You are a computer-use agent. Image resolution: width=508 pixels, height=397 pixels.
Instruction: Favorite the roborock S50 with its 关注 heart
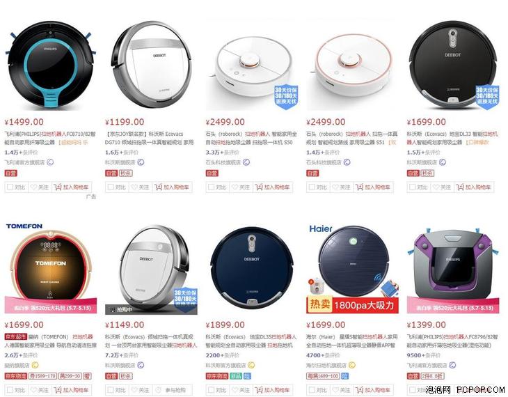click(235, 187)
